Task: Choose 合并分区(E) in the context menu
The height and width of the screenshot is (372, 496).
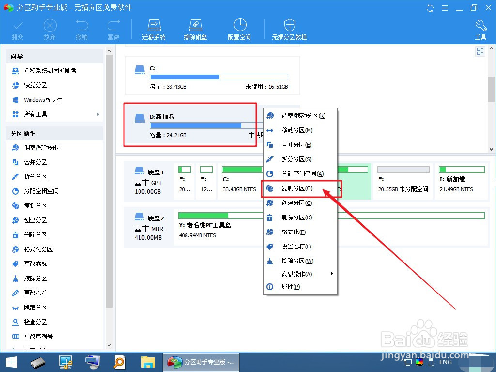Action: (x=300, y=145)
